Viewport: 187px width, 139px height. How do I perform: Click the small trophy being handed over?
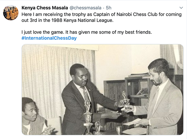point(125,100)
